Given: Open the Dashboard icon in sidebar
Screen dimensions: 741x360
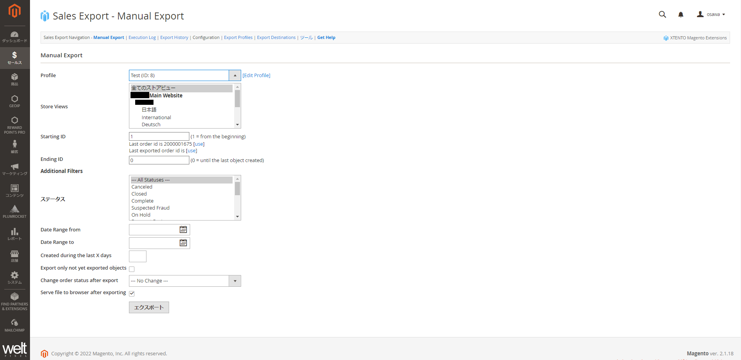Looking at the screenshot, I should coord(14,37).
